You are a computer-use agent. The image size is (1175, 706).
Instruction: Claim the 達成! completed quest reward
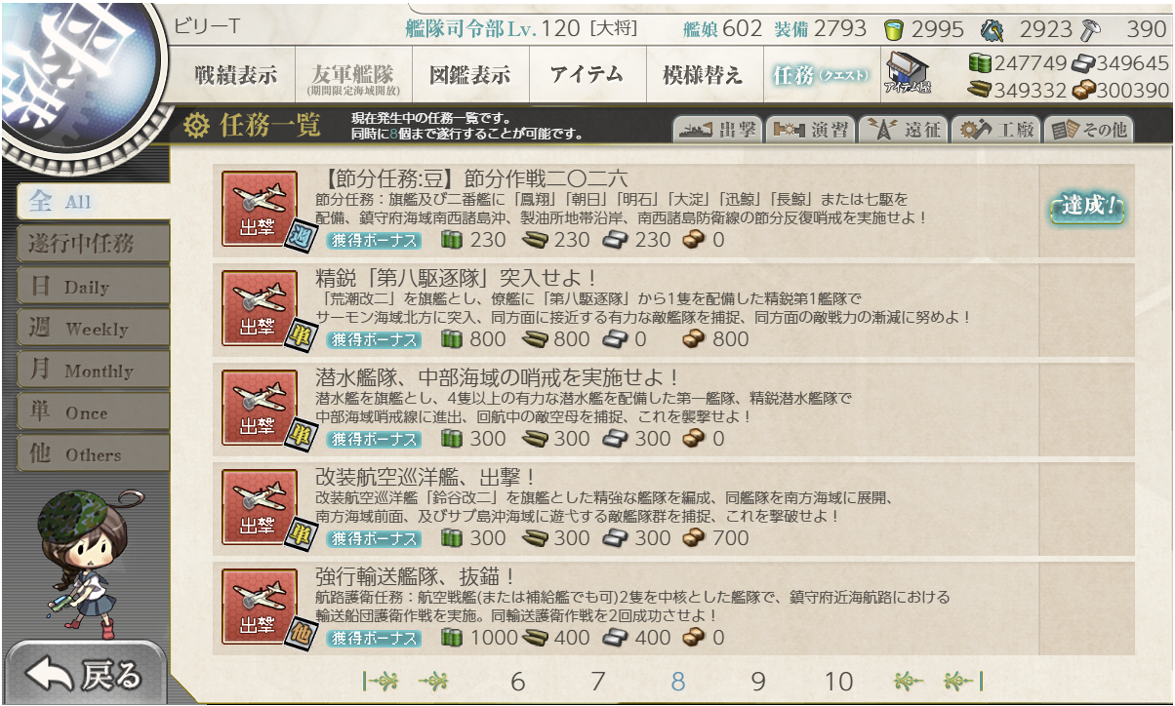tap(1087, 208)
